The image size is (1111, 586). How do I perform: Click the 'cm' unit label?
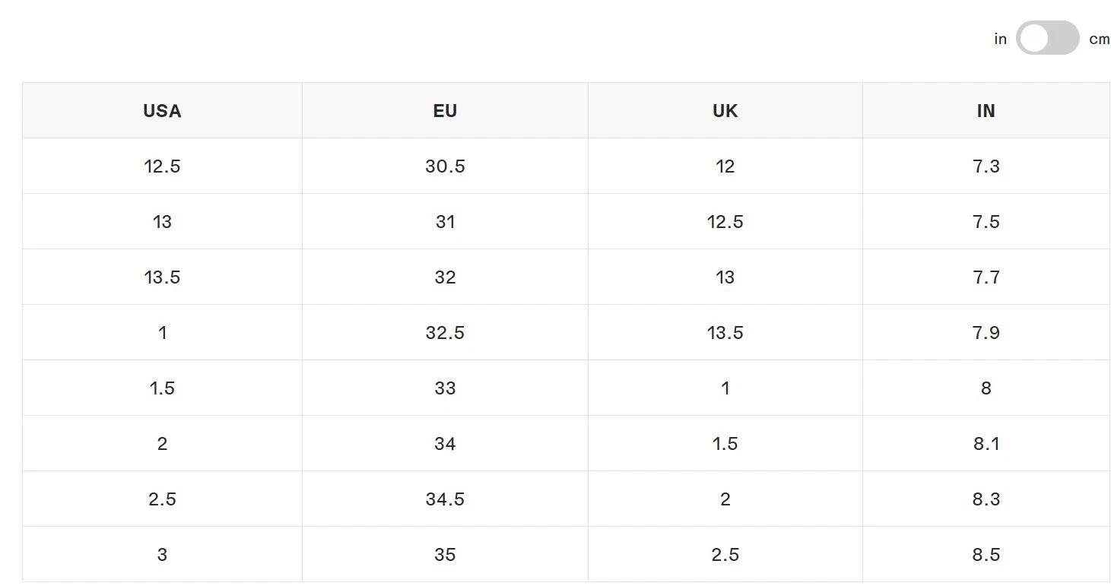(x=1099, y=39)
